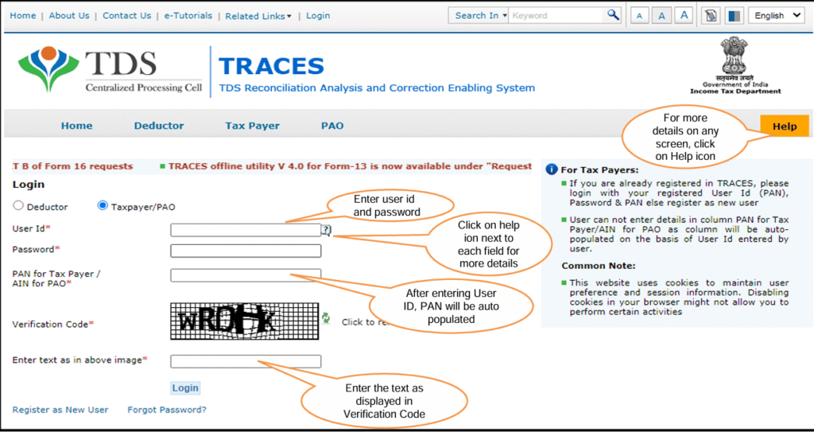Viewport: 814px width, 432px height.
Task: Click the document icon next to font sizes
Action: click(x=711, y=16)
